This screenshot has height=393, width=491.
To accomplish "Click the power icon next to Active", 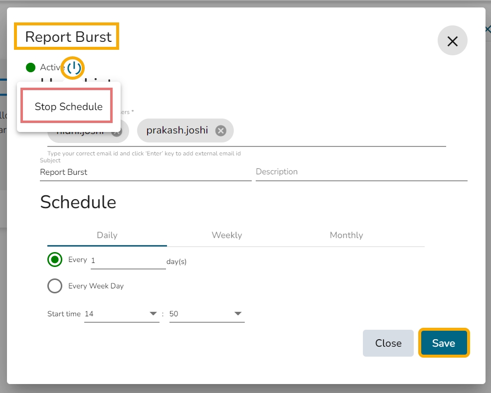I will [x=74, y=68].
